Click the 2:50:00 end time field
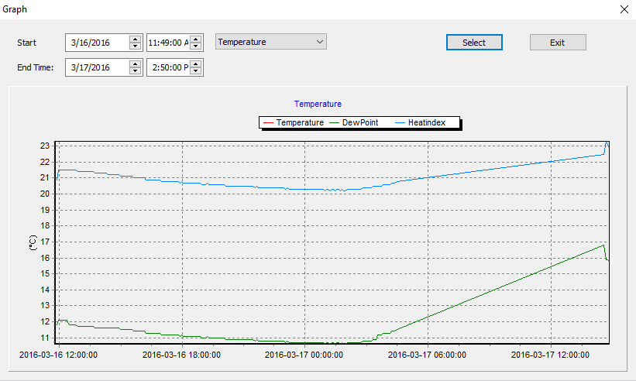The height and width of the screenshot is (381, 636). click(168, 68)
